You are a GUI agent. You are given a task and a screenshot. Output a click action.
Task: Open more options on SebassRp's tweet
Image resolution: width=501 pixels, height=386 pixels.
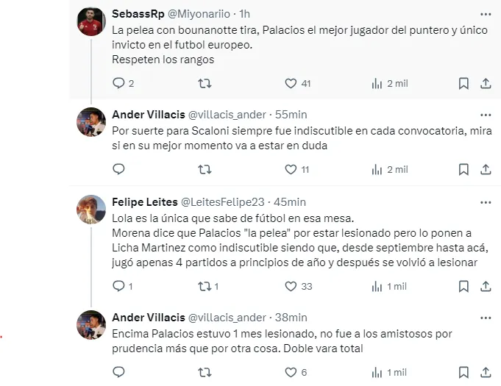485,12
